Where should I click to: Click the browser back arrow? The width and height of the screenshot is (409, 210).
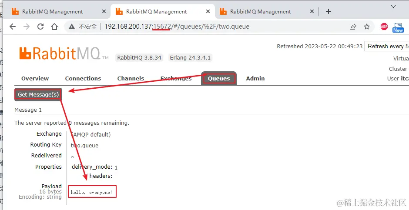pyautogui.click(x=13, y=27)
